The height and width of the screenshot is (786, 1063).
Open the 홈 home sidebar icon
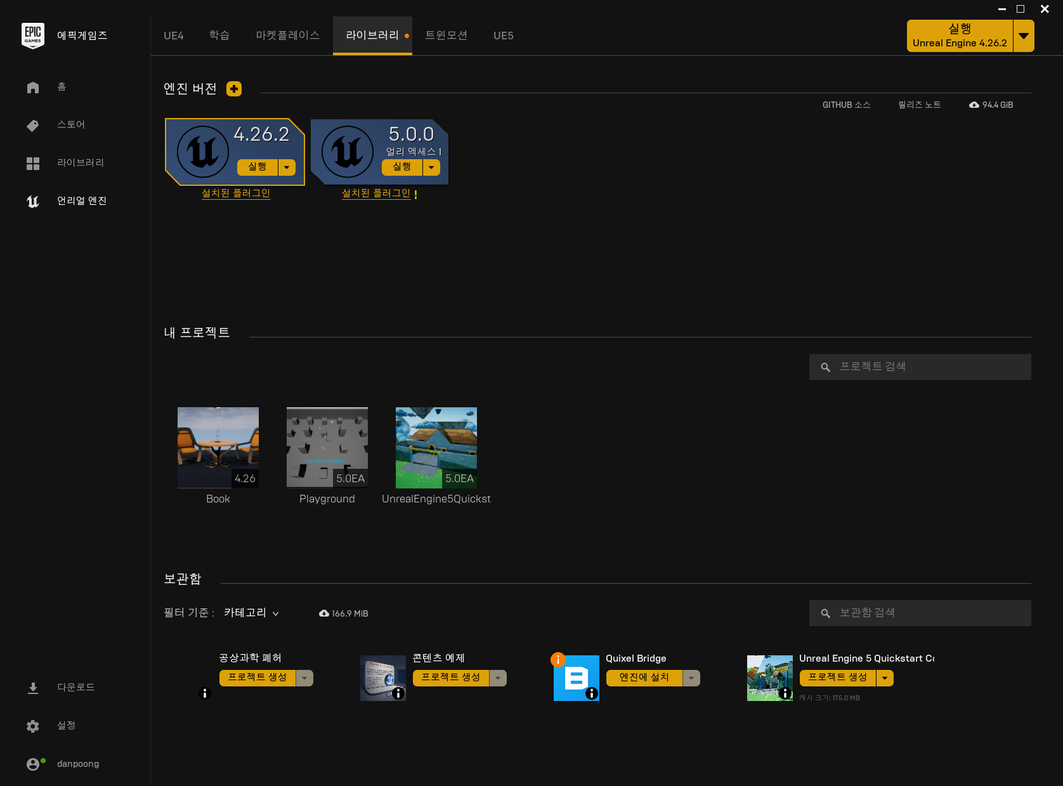[33, 87]
